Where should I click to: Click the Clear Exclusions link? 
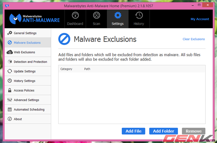click(x=194, y=39)
